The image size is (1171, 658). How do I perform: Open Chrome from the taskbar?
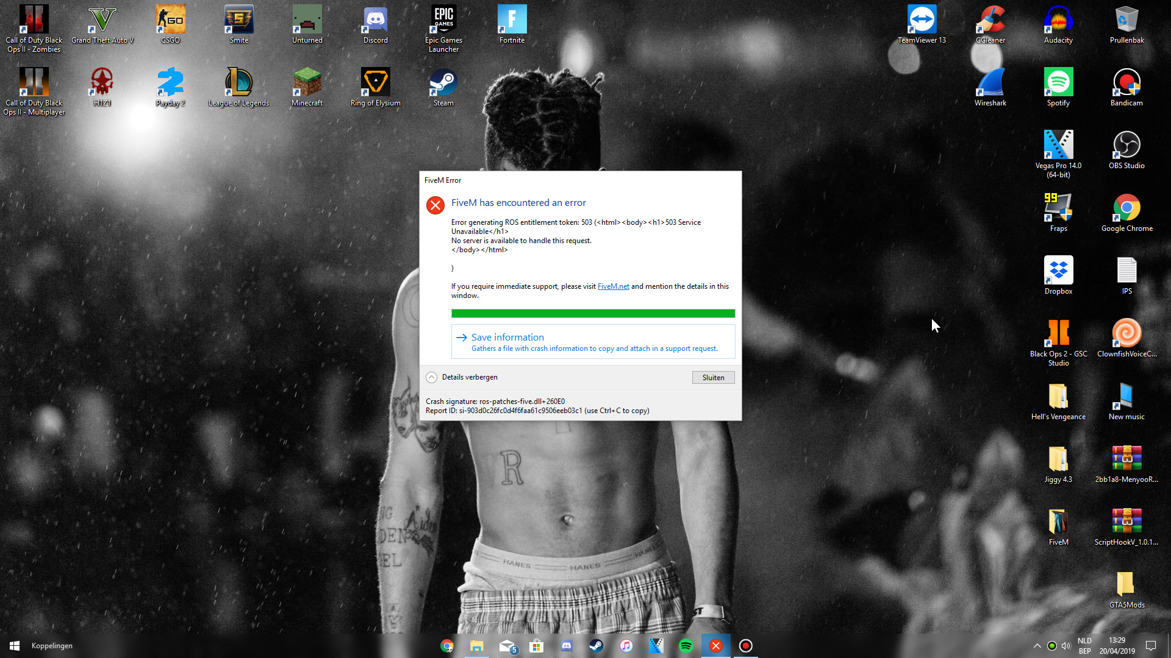pos(447,646)
